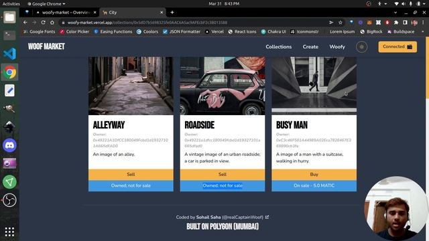Screen dimensions: 429x241
Task: Click the Busy Man image
Action: point(314,86)
